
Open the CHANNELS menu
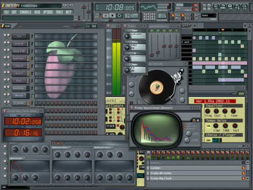[26, 12]
